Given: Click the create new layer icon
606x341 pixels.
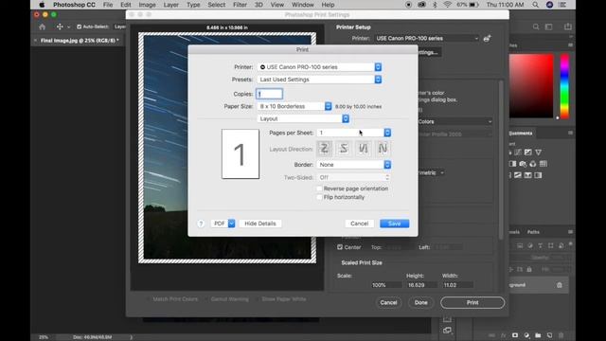Looking at the screenshot, I should (x=549, y=335).
